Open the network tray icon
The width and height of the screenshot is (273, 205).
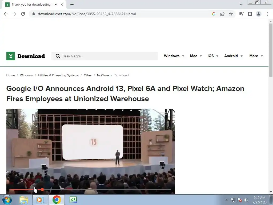click(233, 200)
